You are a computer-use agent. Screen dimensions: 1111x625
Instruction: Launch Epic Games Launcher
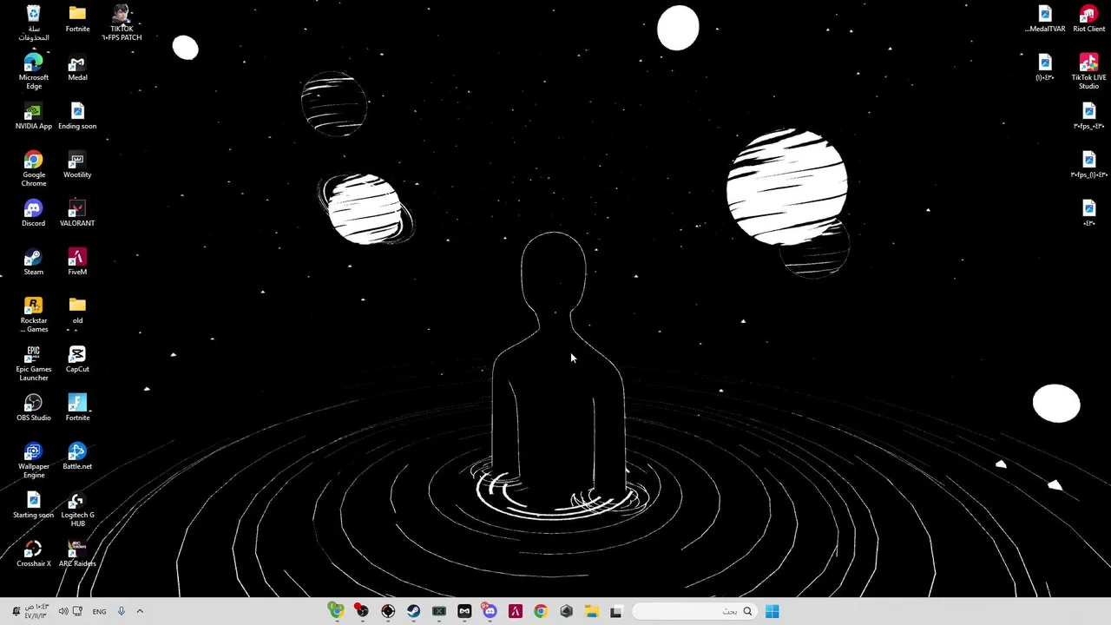(x=33, y=363)
